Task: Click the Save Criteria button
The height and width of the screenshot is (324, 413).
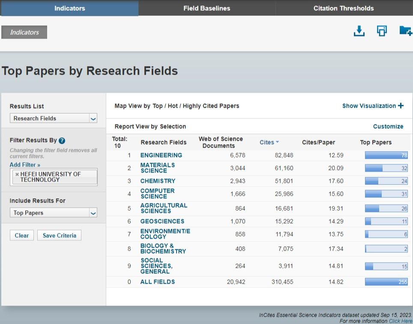Action: coord(59,235)
